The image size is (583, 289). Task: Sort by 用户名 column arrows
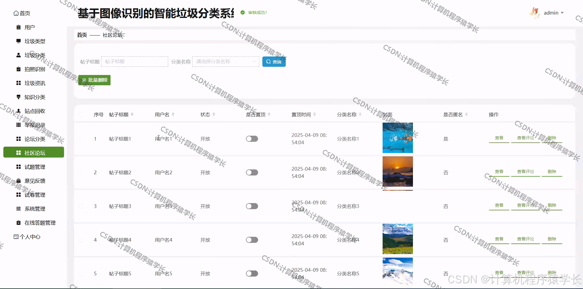point(173,114)
